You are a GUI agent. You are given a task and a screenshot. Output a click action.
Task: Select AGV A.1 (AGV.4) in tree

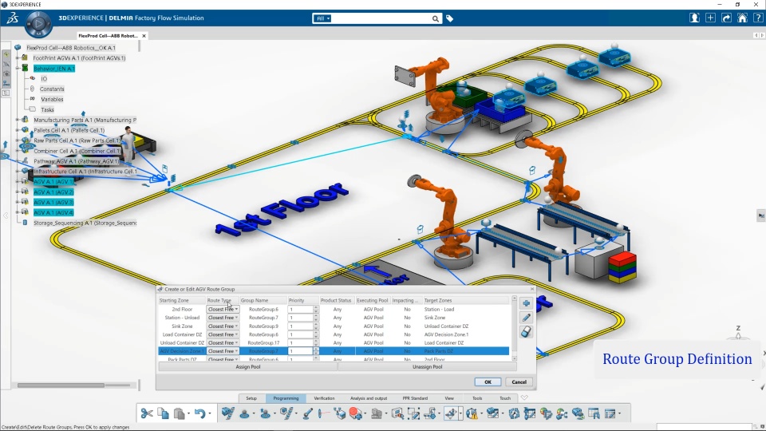click(53, 212)
